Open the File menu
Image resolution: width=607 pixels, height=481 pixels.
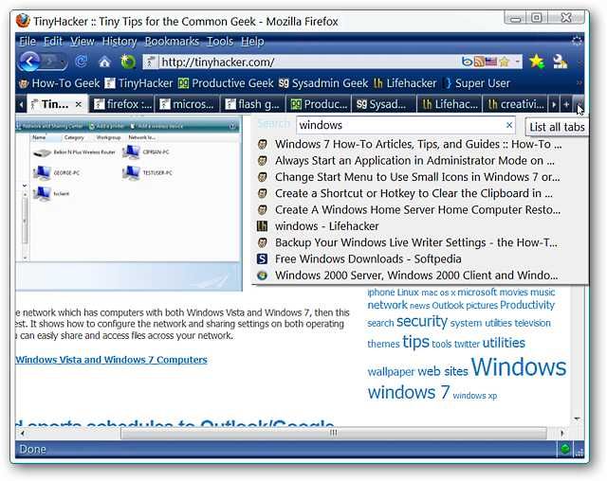tap(28, 42)
